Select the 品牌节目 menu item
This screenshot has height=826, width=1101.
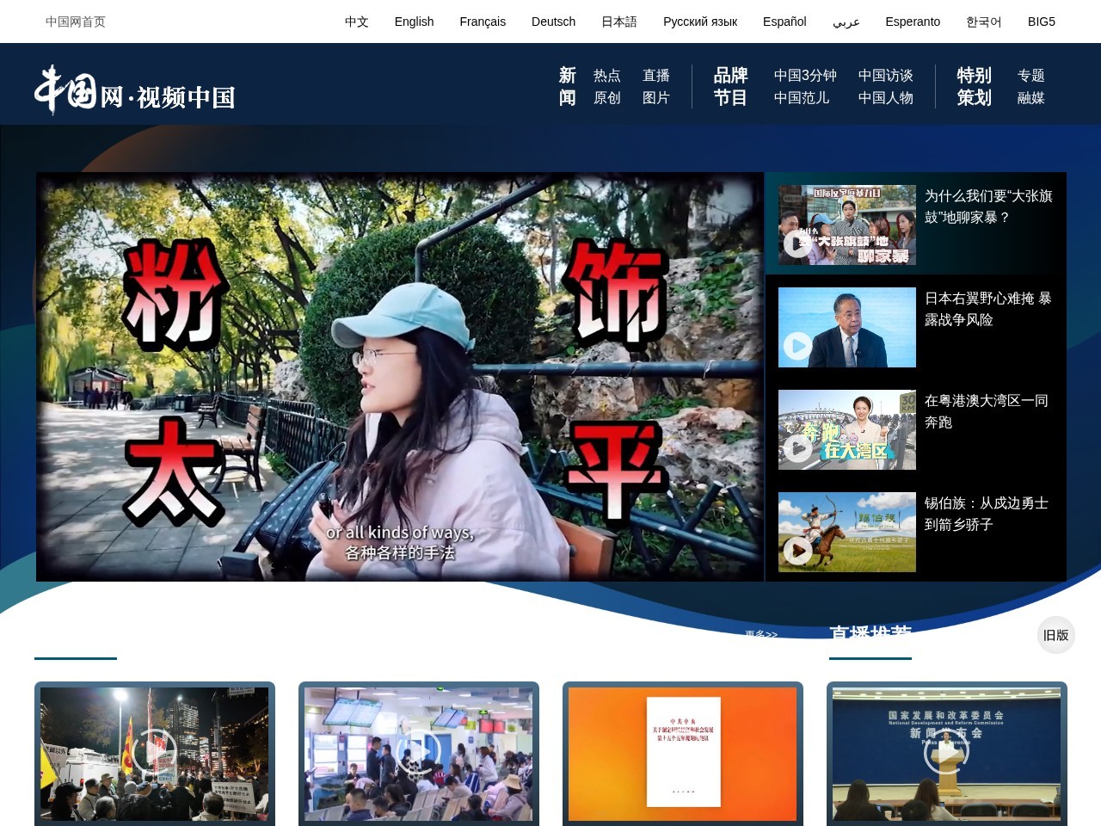point(729,86)
